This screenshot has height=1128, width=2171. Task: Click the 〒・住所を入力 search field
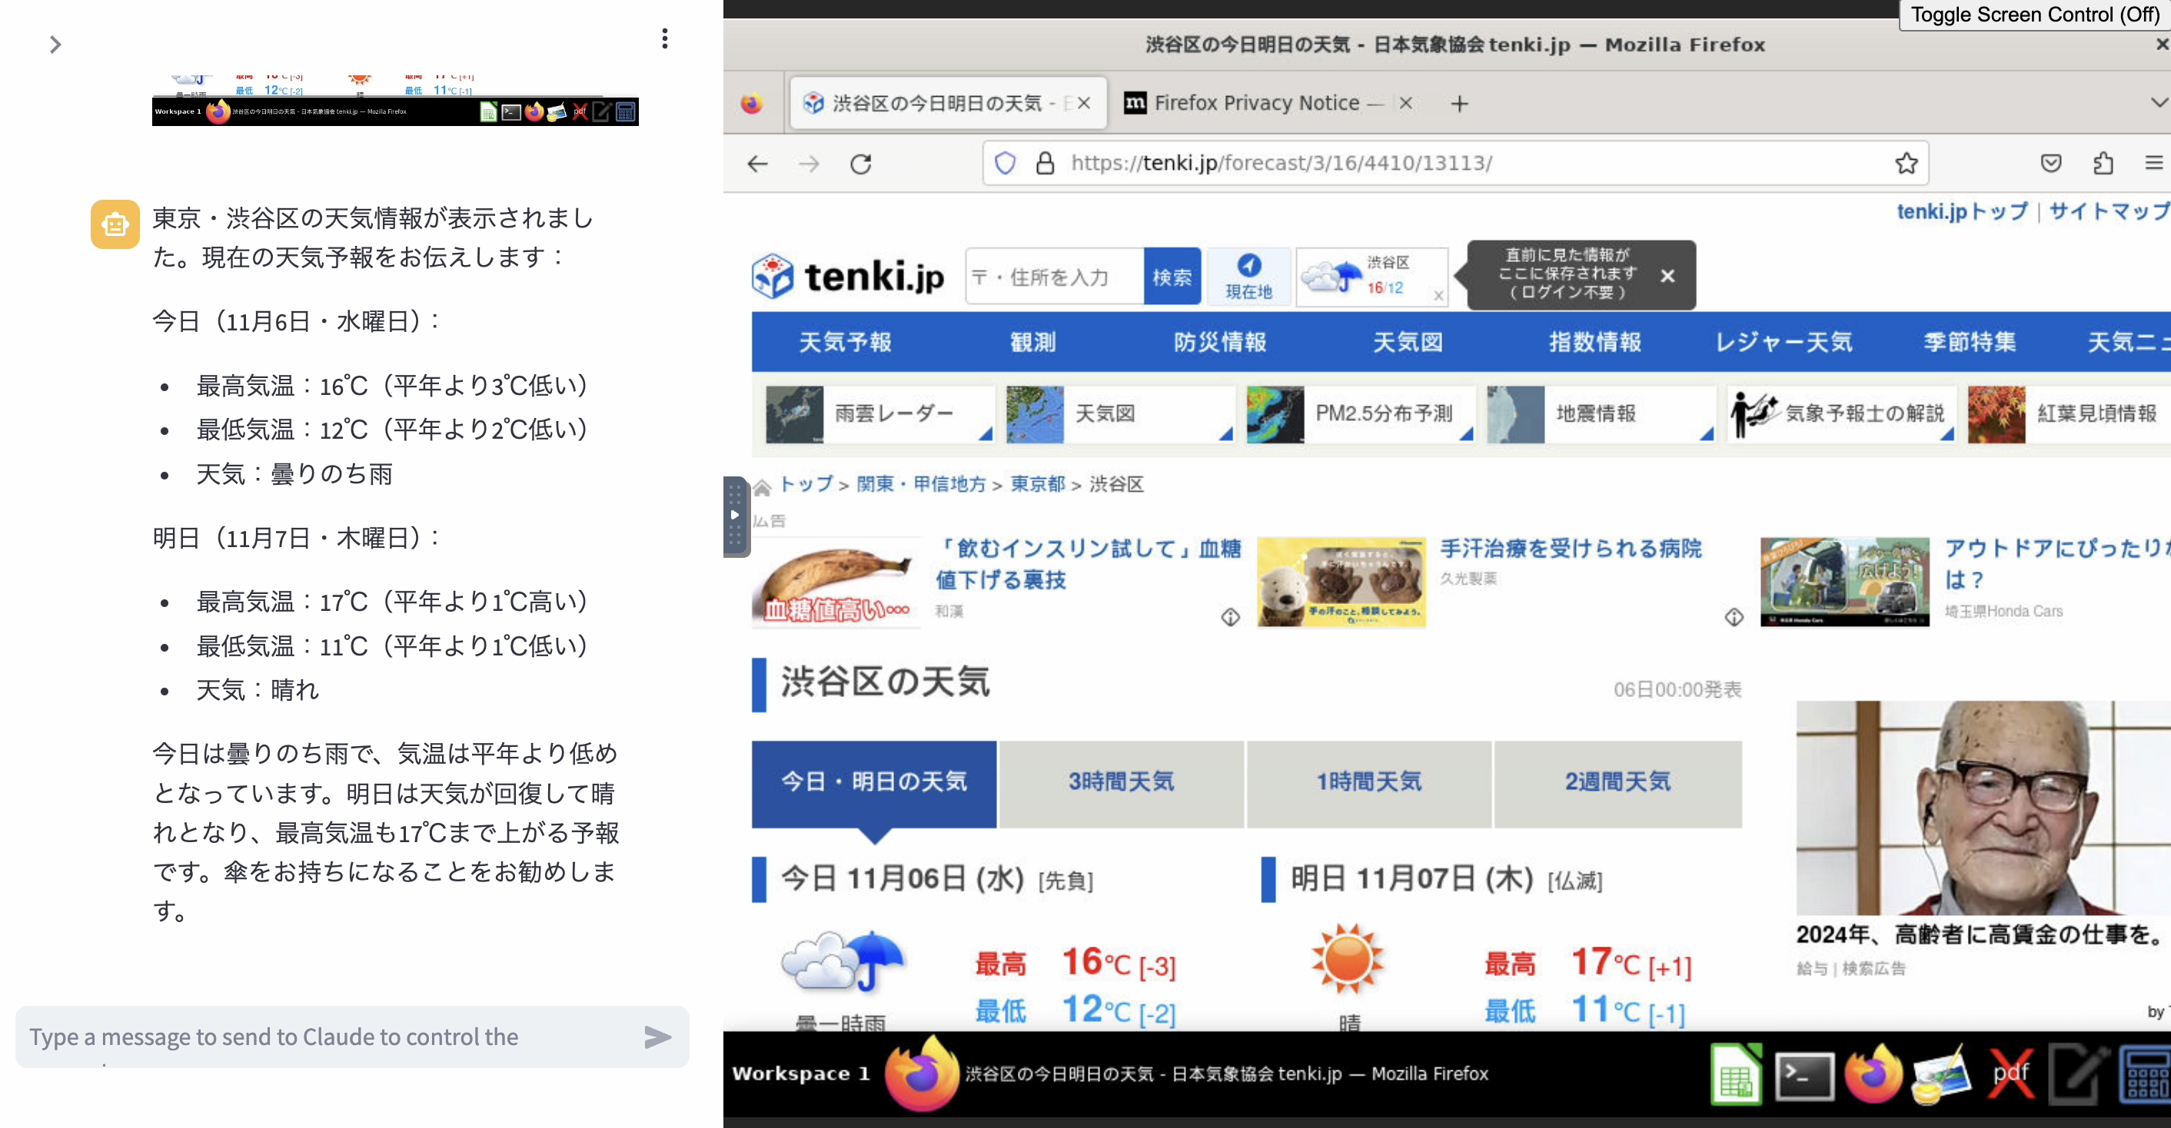coord(1053,277)
